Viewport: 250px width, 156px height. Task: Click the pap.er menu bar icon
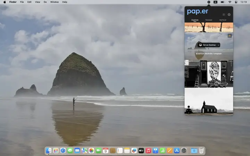pos(209,2)
